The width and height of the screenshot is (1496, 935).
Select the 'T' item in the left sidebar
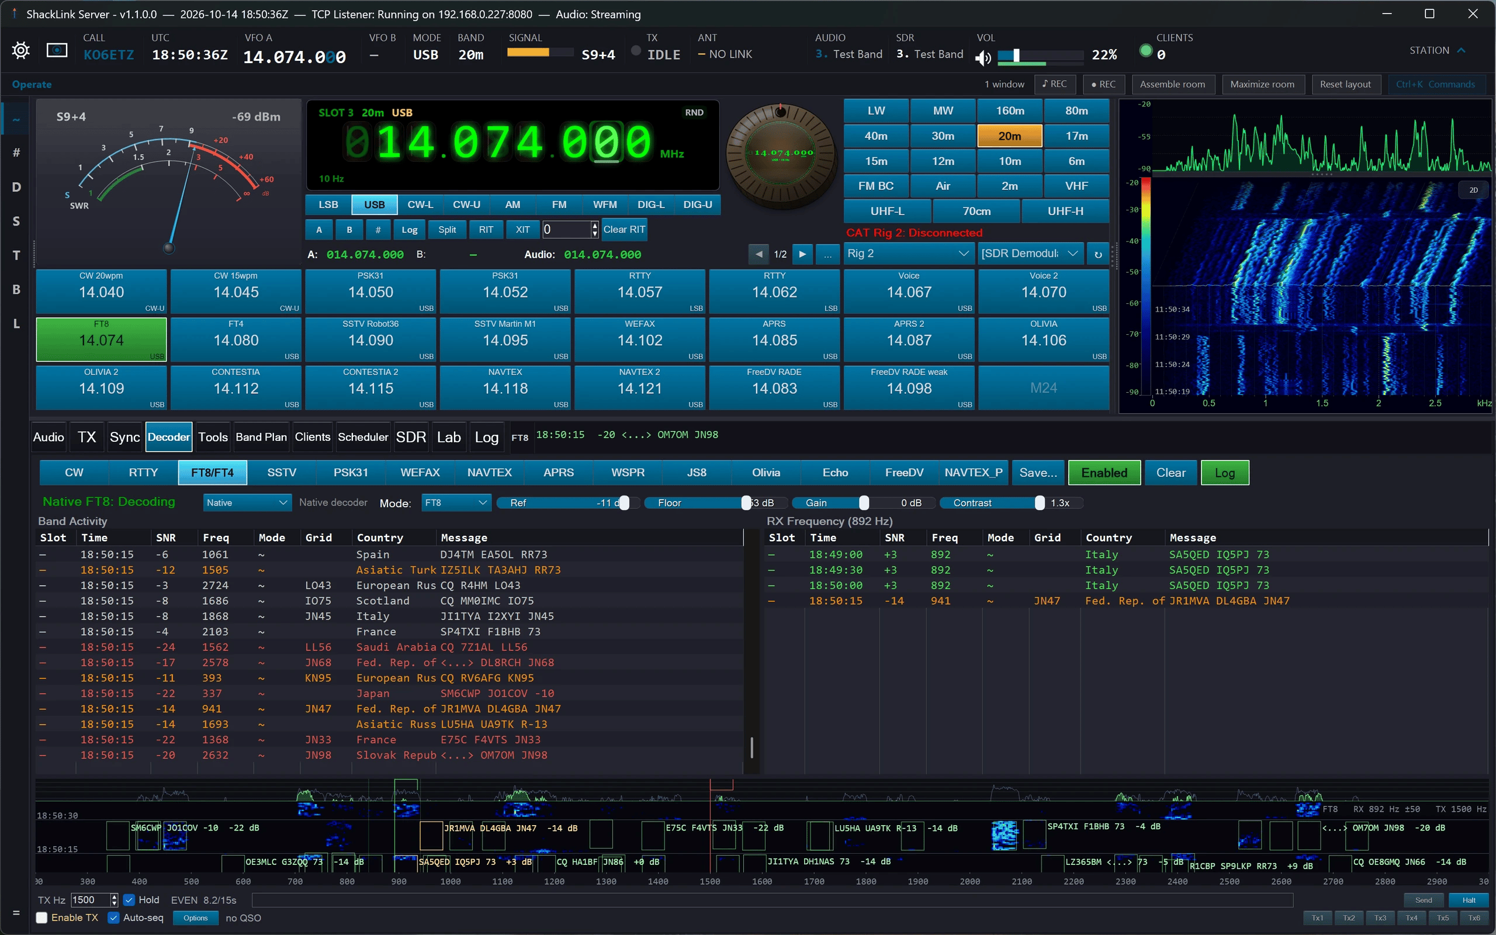(x=16, y=255)
